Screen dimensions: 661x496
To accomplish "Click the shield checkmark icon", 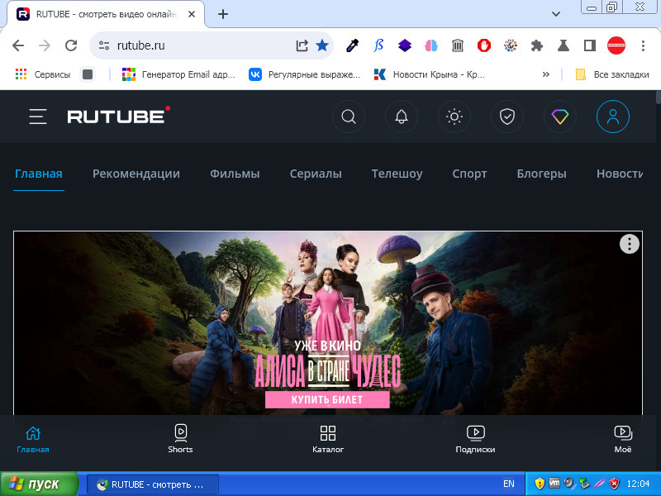I will pyautogui.click(x=507, y=117).
